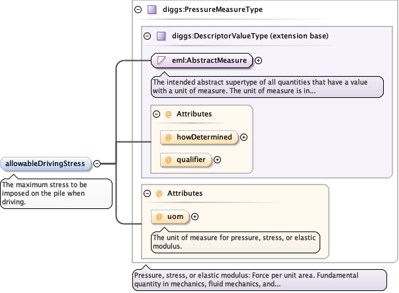Collapse the allowableDrivingStress element children
399x293 pixels.
click(97, 163)
